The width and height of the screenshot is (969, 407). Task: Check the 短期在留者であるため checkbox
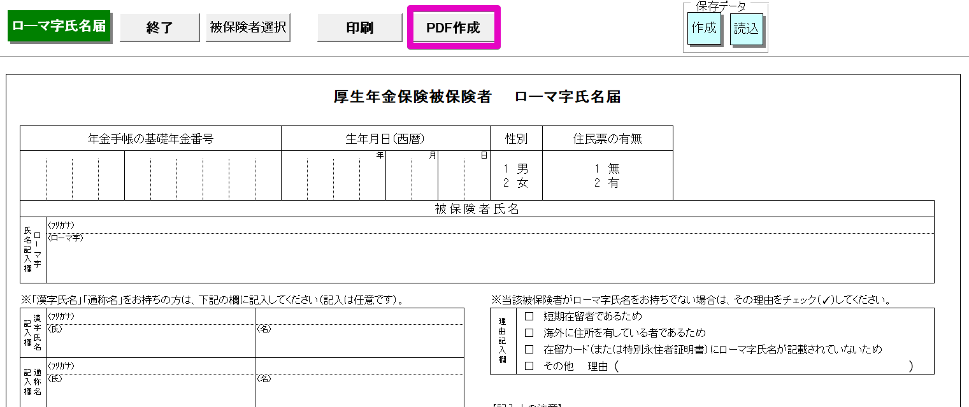click(529, 317)
